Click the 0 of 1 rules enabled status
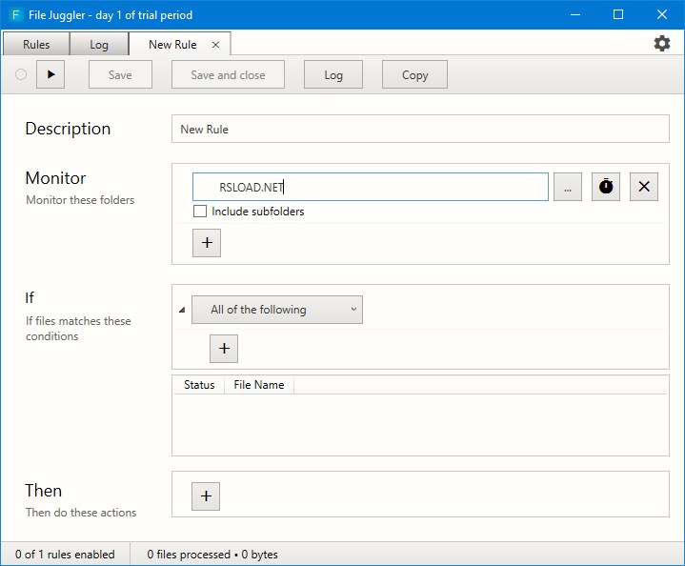685x566 pixels. pos(65,555)
